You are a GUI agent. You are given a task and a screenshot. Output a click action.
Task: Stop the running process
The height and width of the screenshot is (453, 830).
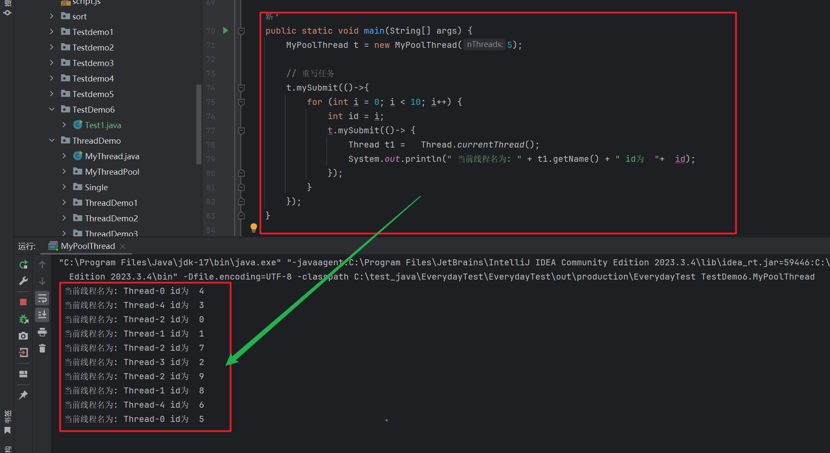(24, 302)
